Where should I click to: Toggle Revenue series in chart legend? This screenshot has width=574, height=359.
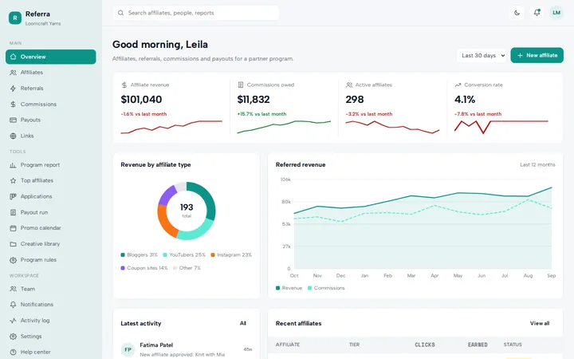click(x=289, y=288)
